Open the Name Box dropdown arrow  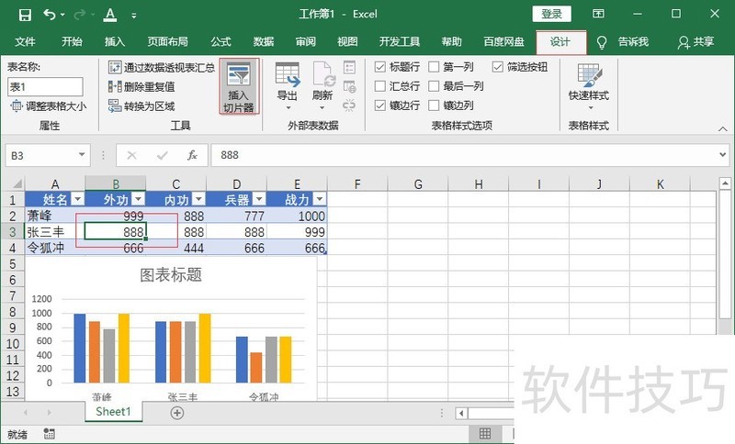[82, 155]
